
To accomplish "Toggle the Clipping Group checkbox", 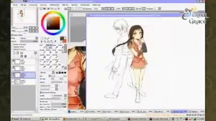I will point(12,47).
